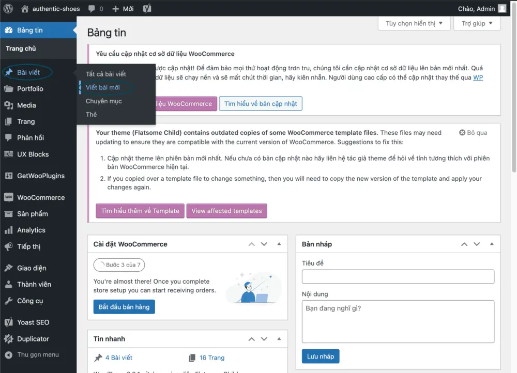Click the Trang pages icon in sidebar
517x373 pixels.
tap(9, 121)
